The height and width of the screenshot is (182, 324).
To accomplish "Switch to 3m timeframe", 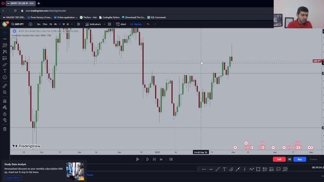I will coord(38,24).
